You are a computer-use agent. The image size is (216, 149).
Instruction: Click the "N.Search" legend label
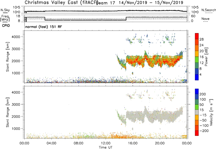point(208,10)
